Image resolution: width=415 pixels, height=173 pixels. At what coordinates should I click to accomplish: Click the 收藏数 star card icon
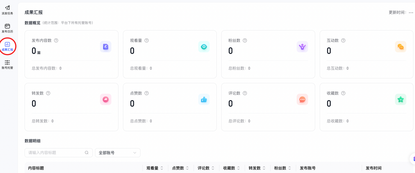[400, 100]
